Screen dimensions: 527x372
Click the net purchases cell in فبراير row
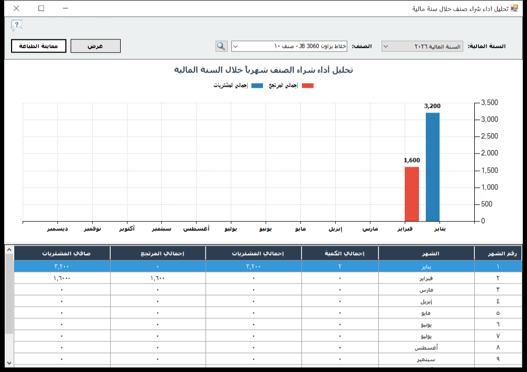62,278
